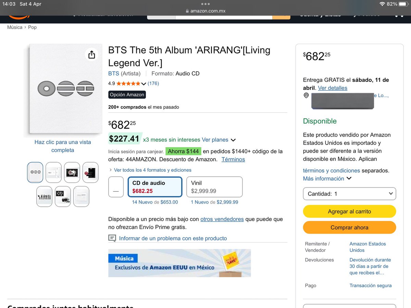The image size is (411, 308).
Task: Open the Amazon Estados Unidos seller link
Action: pos(368,247)
